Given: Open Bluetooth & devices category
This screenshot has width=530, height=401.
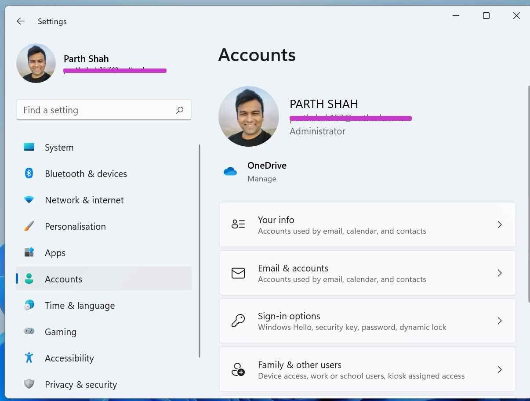Looking at the screenshot, I should (x=104, y=173).
